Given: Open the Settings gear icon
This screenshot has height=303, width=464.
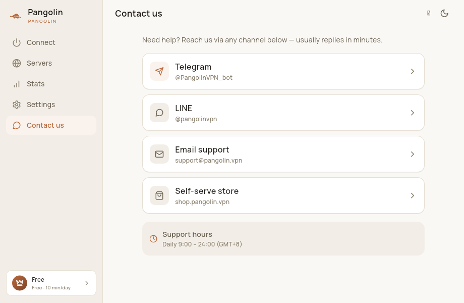Looking at the screenshot, I should (17, 105).
